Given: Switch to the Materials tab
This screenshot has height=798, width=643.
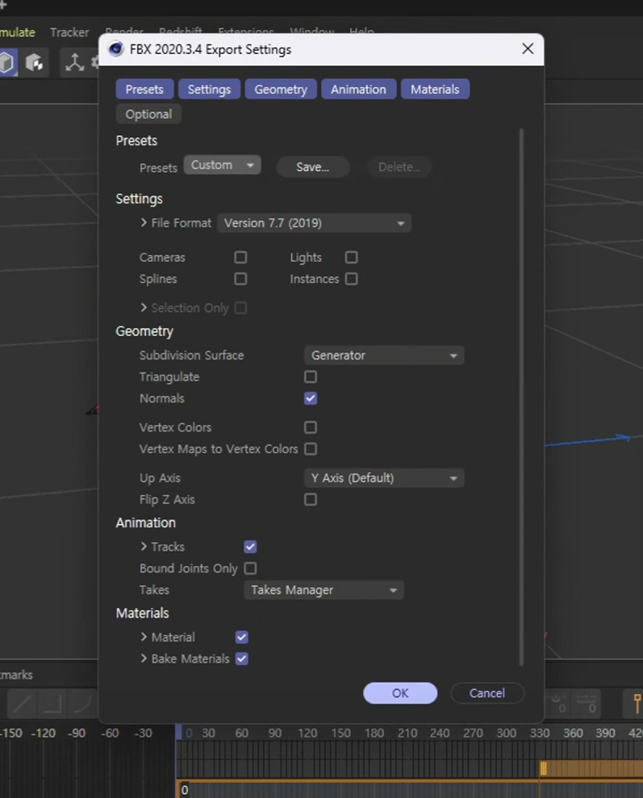Looking at the screenshot, I should (435, 89).
